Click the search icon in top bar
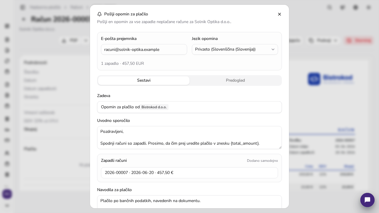The width and height of the screenshot is (379, 213). point(330,7)
